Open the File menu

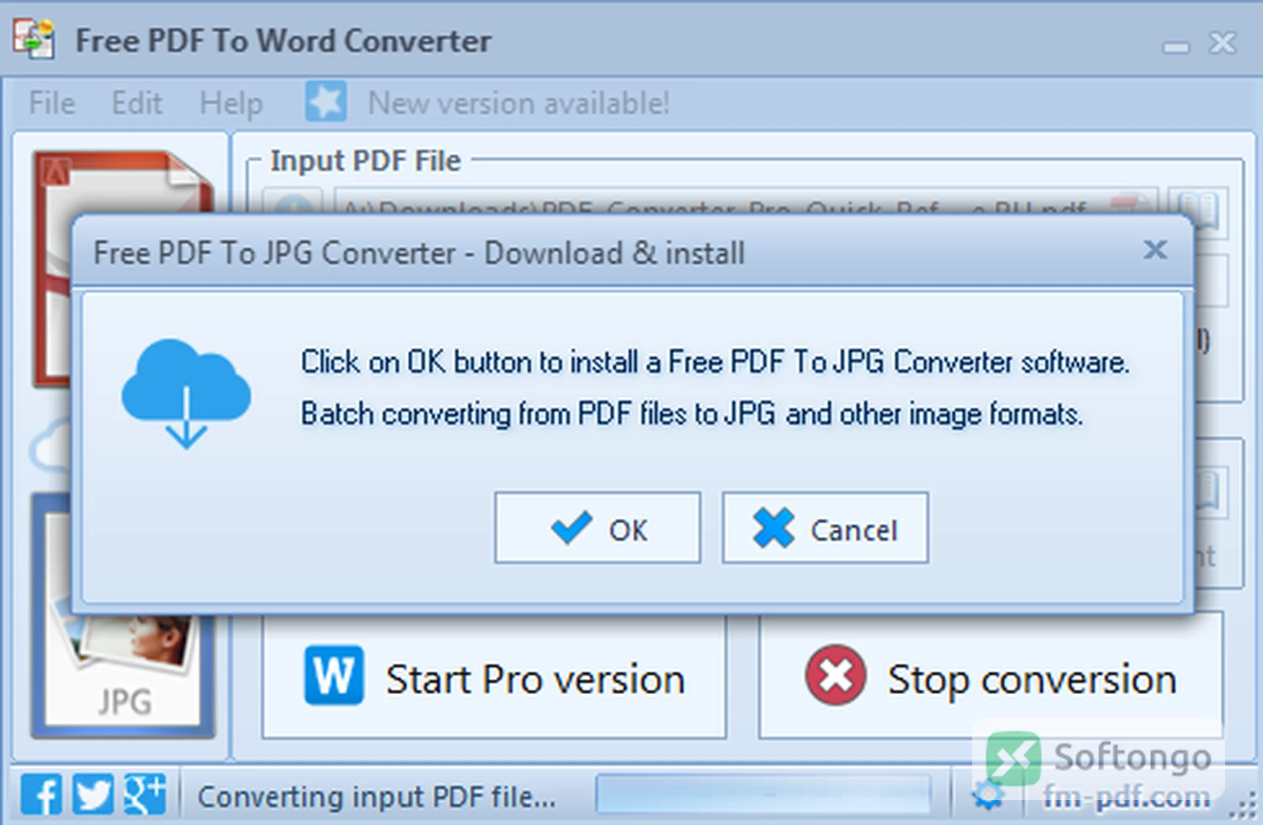[x=52, y=103]
